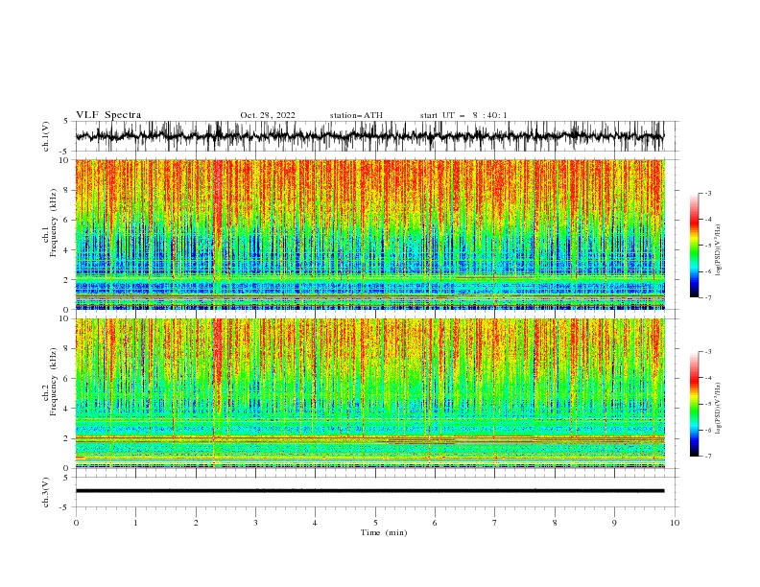Click the upper color scale bar for ch.1
The width and height of the screenshot is (760, 587).
[694, 246]
